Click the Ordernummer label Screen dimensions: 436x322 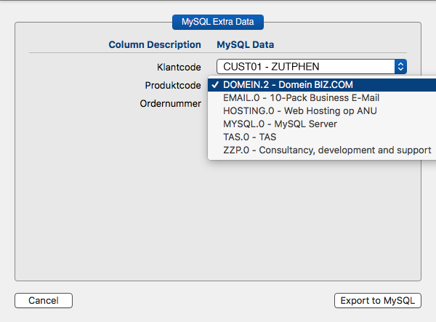click(x=171, y=103)
